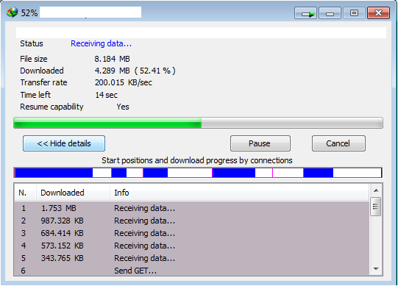Close the download progress window
Viewport: 398px width, 286px height.
click(x=378, y=13)
